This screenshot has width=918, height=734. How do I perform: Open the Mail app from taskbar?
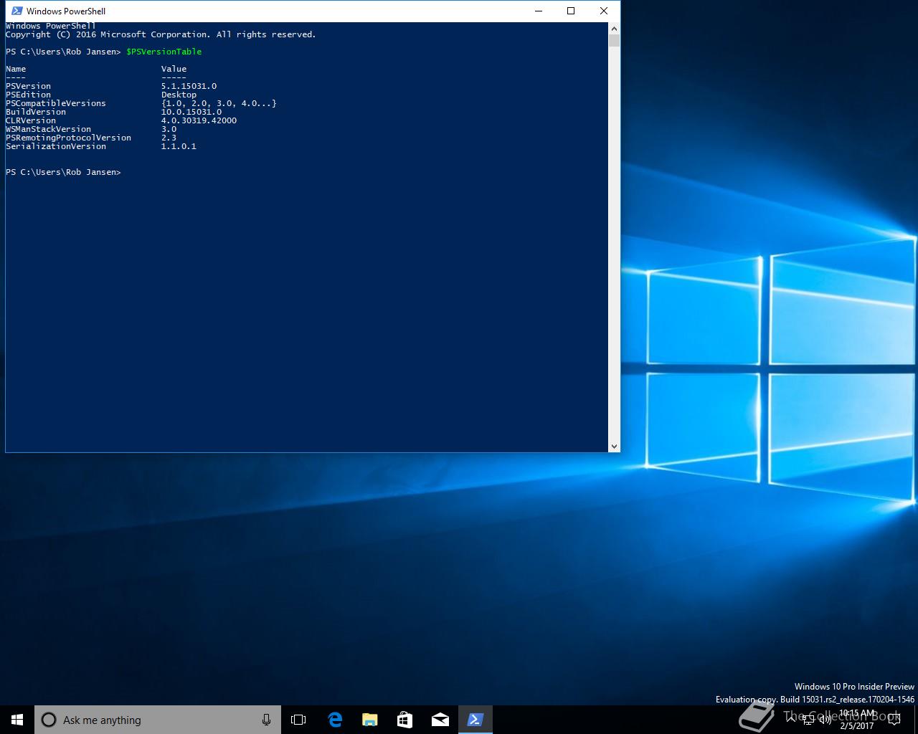click(440, 720)
